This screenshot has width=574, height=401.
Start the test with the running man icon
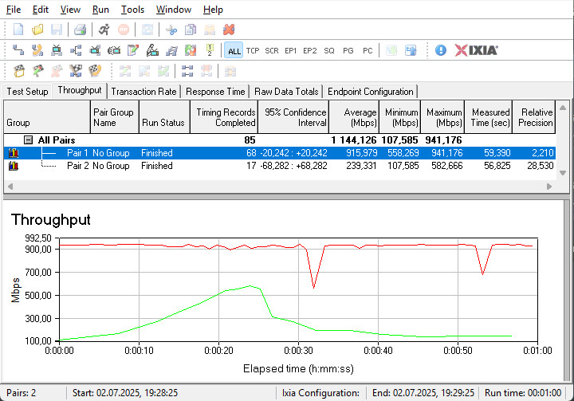[x=104, y=29]
